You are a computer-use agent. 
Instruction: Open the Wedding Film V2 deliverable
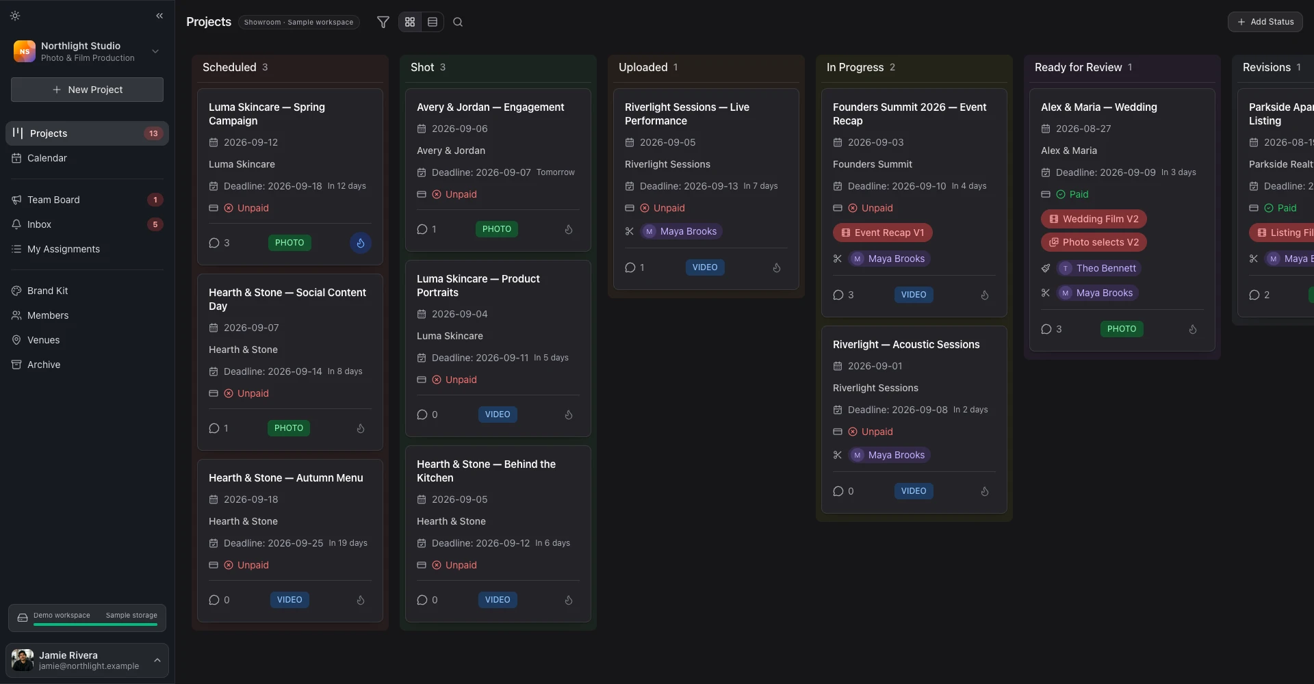point(1094,219)
